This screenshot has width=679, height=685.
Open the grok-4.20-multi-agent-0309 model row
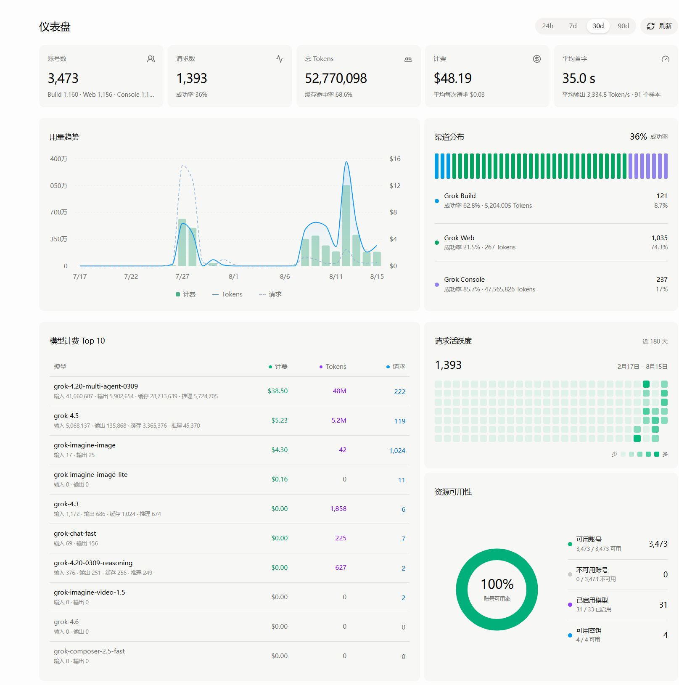pyautogui.click(x=230, y=391)
